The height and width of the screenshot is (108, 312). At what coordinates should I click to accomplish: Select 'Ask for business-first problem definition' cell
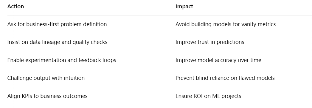[x=57, y=24]
